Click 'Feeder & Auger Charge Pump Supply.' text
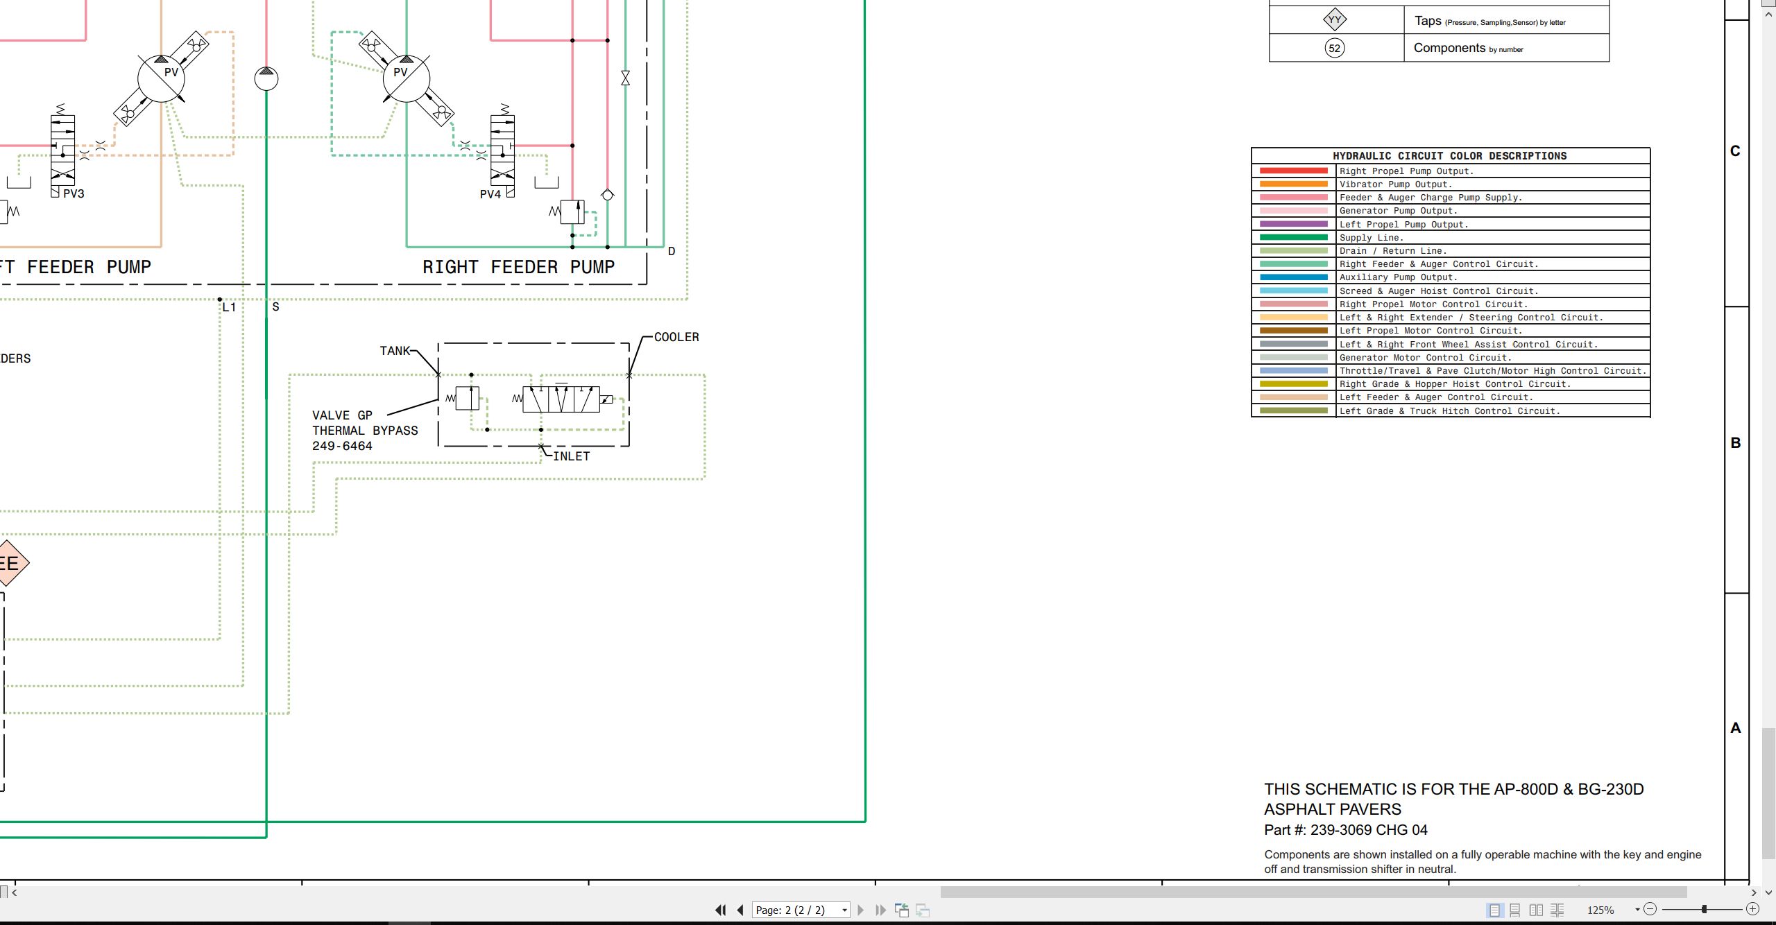Viewport: 1776px width, 925px height. [x=1431, y=198]
